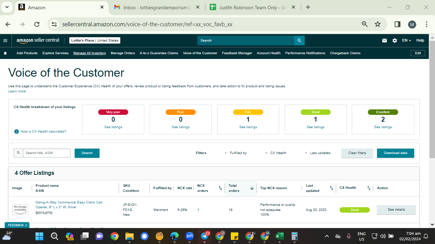Reload the page with the refresh icon
435x244 pixels.
coord(37,24)
